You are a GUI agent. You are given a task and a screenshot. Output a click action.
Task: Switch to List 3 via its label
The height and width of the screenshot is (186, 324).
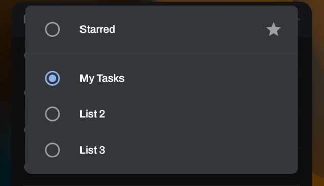click(92, 150)
